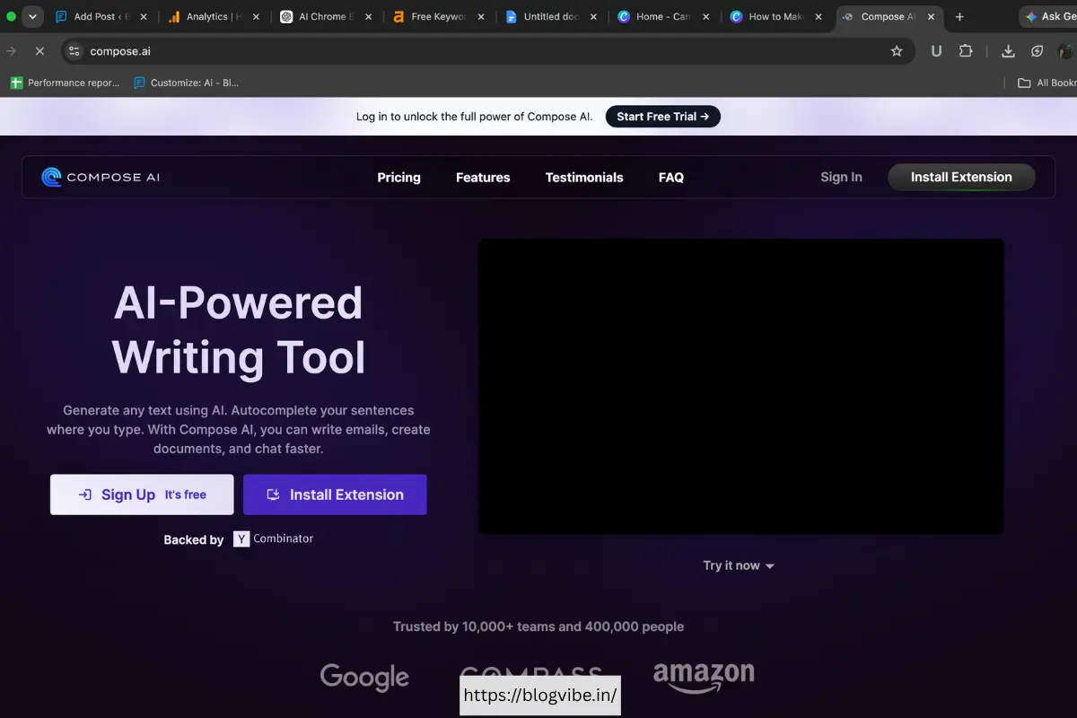This screenshot has height=718, width=1077.
Task: Click the green macOS window button
Action: coord(12,16)
